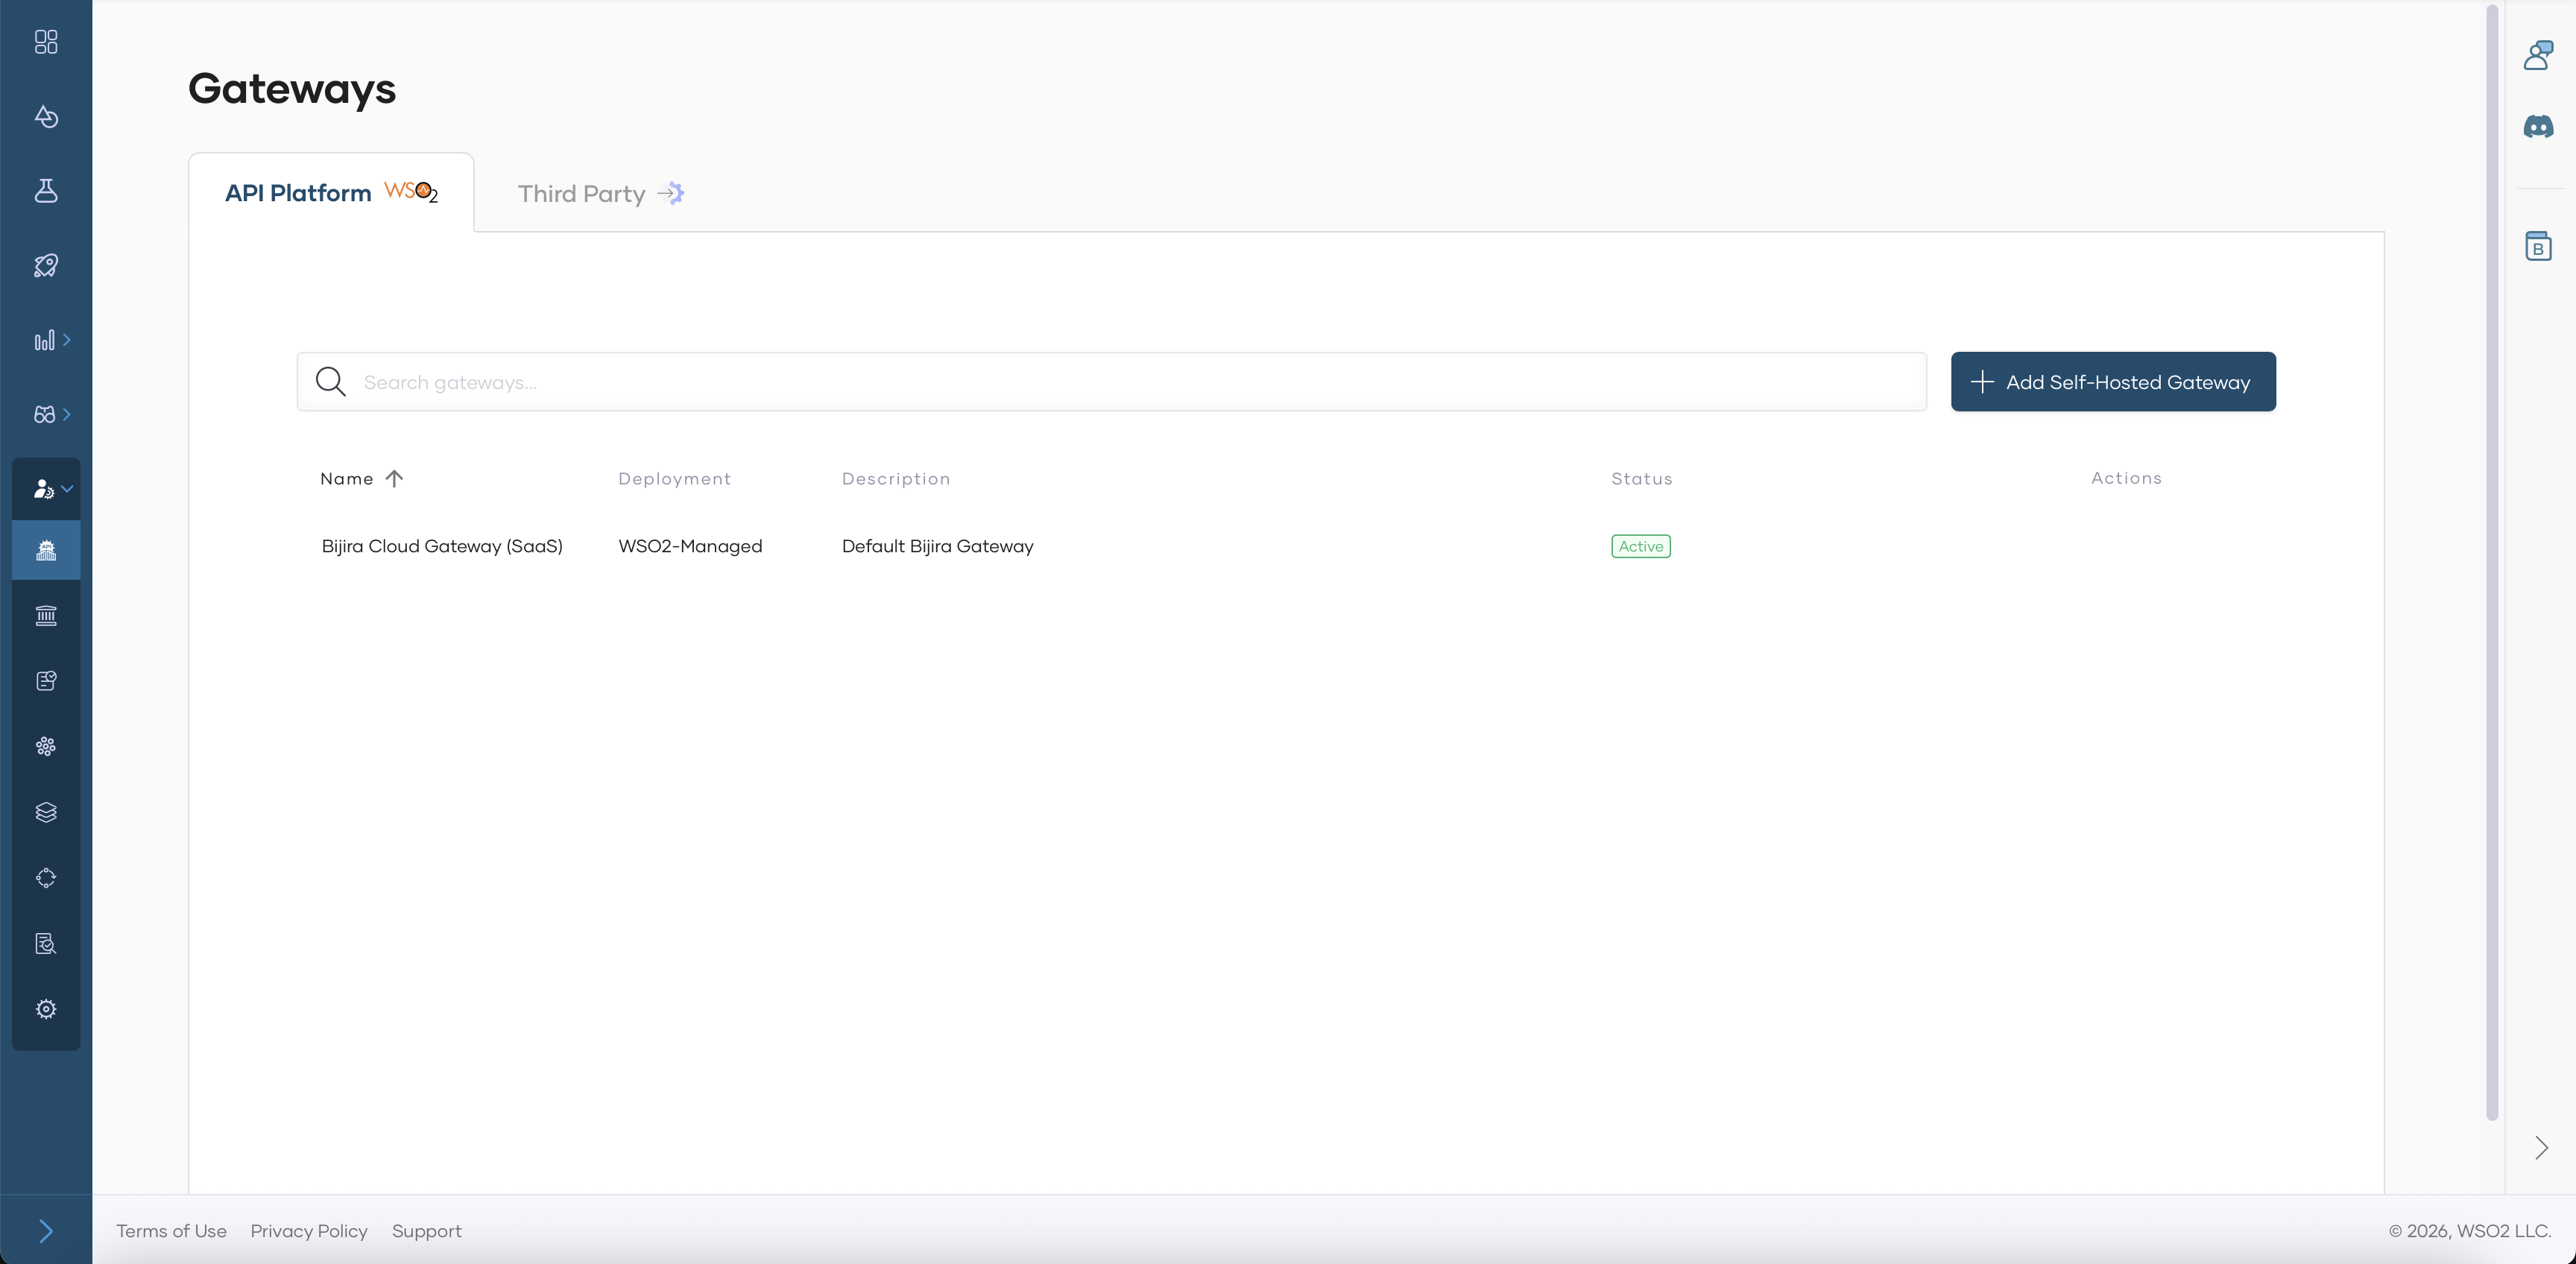Open the stacked layers icon in sidebar
This screenshot has width=2576, height=1264.
point(46,812)
